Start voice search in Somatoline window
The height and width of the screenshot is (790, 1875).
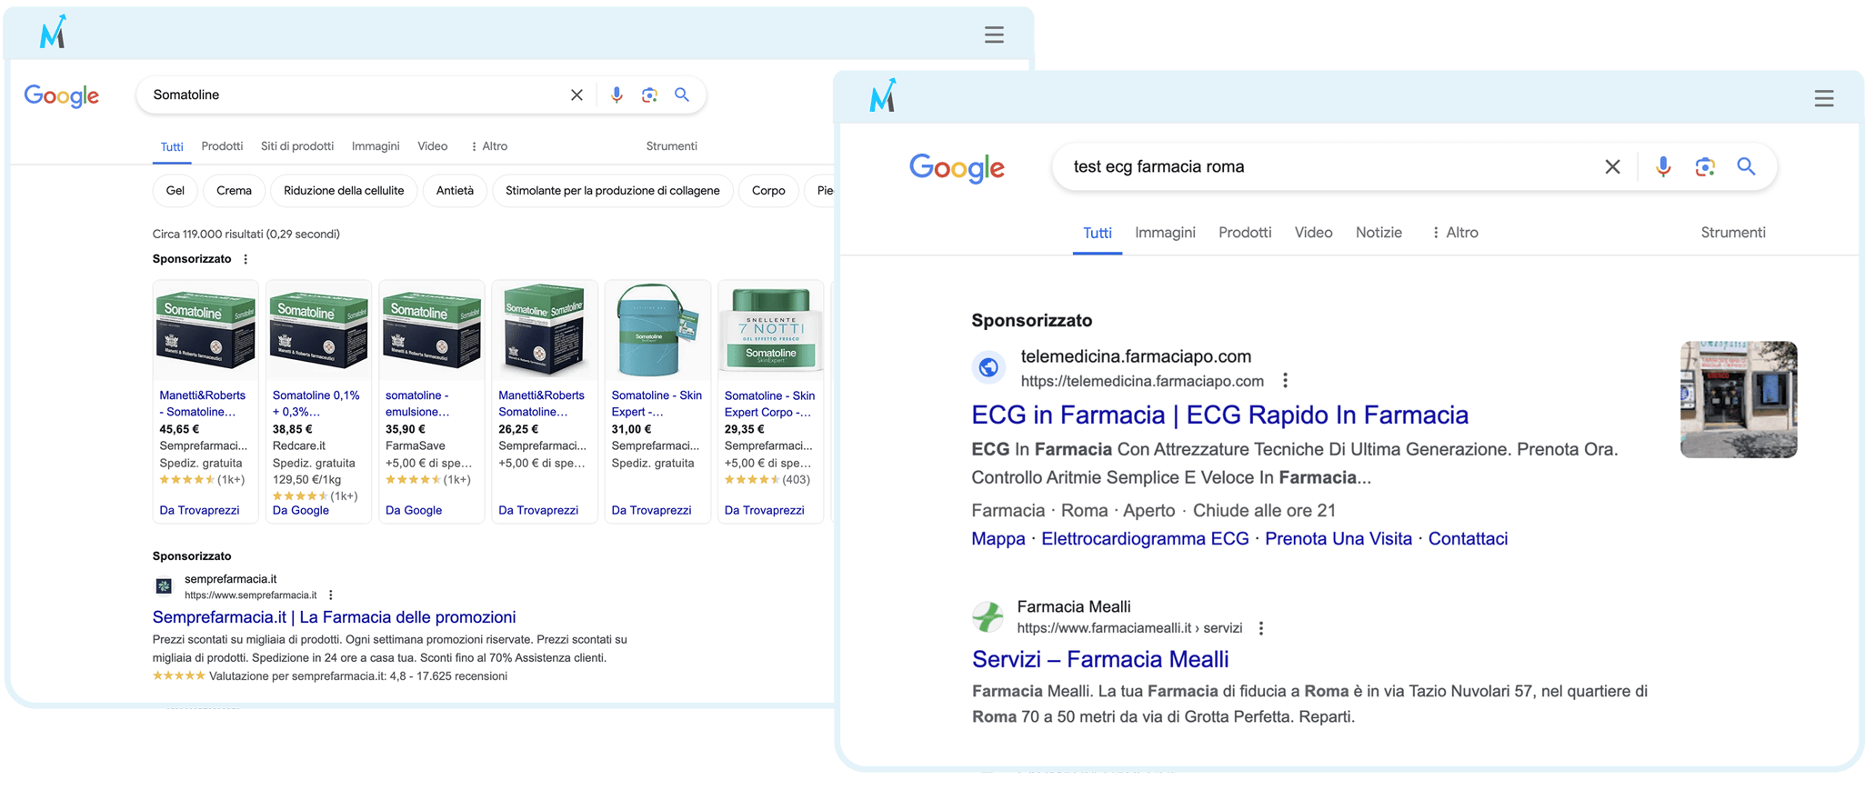[x=617, y=95]
